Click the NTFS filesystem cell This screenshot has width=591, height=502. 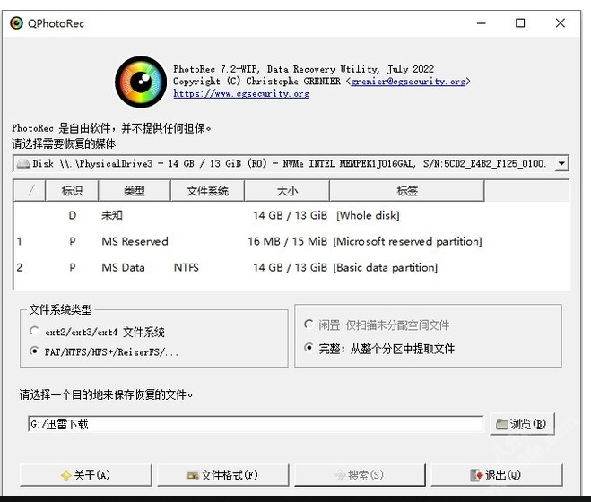click(187, 267)
